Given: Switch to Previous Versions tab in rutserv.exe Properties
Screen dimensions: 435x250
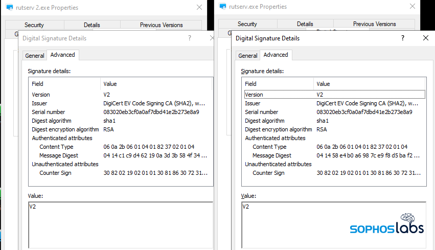Looking at the screenshot, I should point(374,24).
